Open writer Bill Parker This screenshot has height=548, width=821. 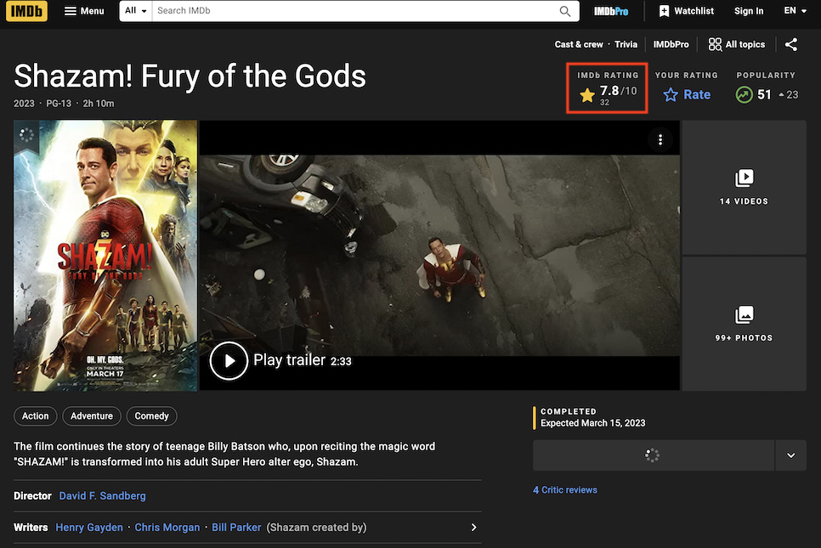pyautogui.click(x=236, y=527)
